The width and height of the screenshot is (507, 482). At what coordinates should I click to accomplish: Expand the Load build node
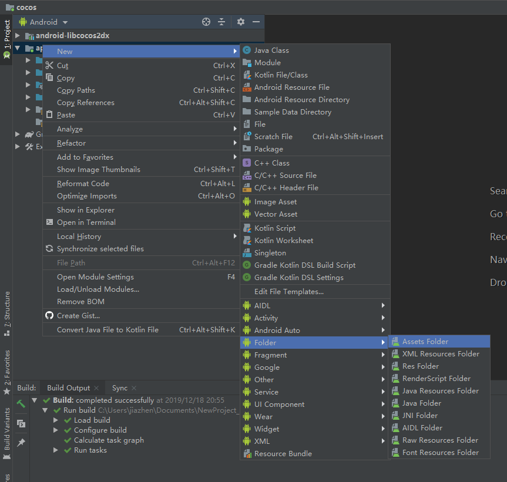coord(56,420)
